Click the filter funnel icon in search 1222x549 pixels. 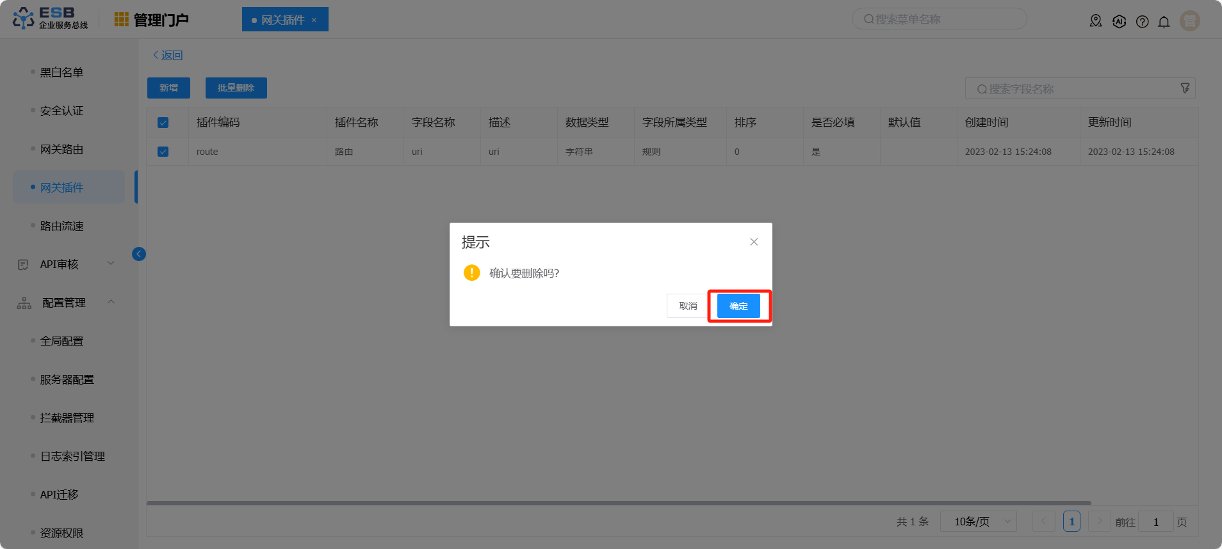click(1185, 88)
